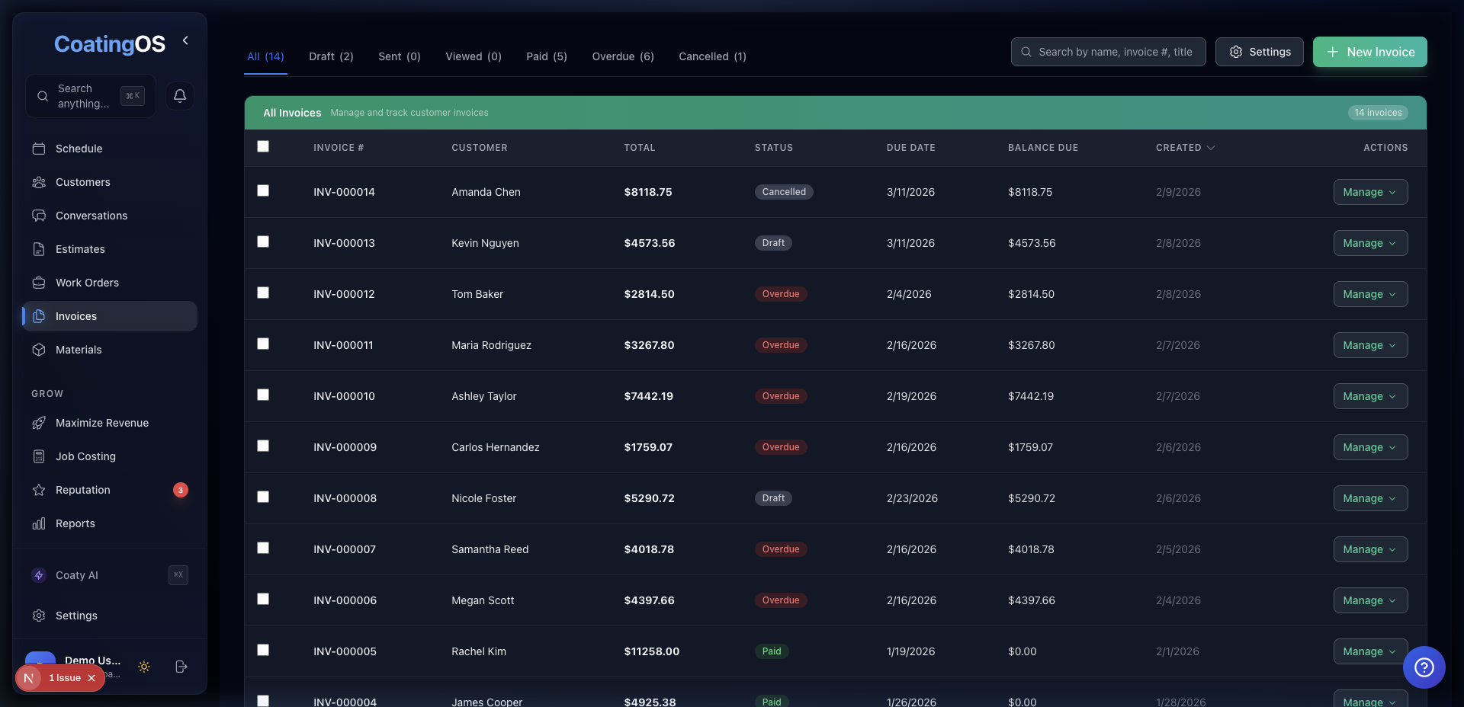Switch to the Overdue invoices tab
Screen dimensions: 1464x707
click(x=622, y=56)
